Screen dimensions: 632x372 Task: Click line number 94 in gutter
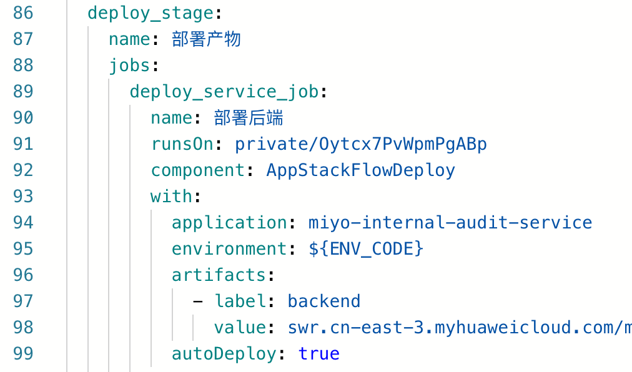pyautogui.click(x=23, y=223)
